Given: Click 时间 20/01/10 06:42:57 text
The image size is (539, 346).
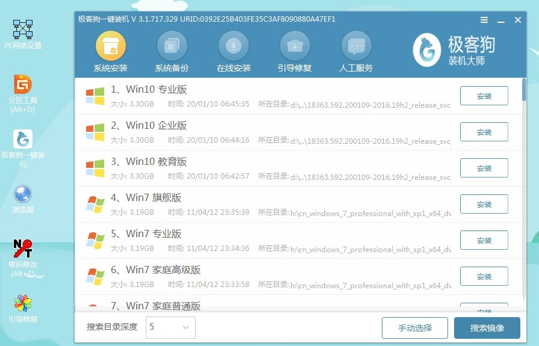Looking at the screenshot, I should pyautogui.click(x=208, y=176).
